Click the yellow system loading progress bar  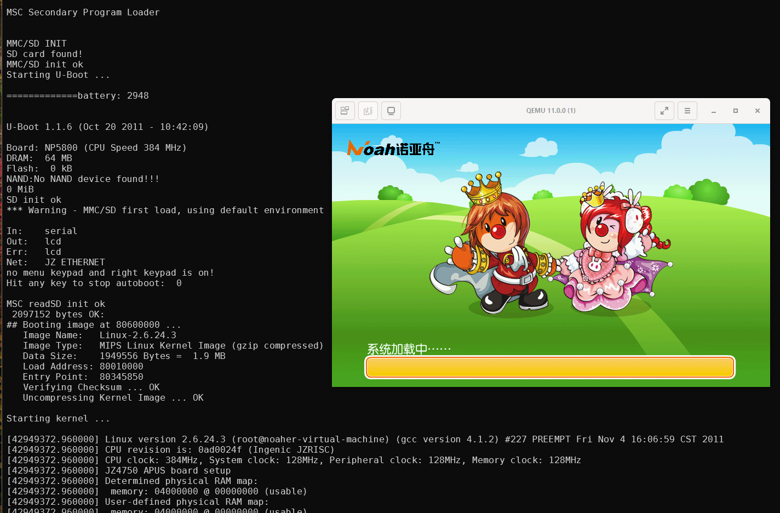(550, 367)
